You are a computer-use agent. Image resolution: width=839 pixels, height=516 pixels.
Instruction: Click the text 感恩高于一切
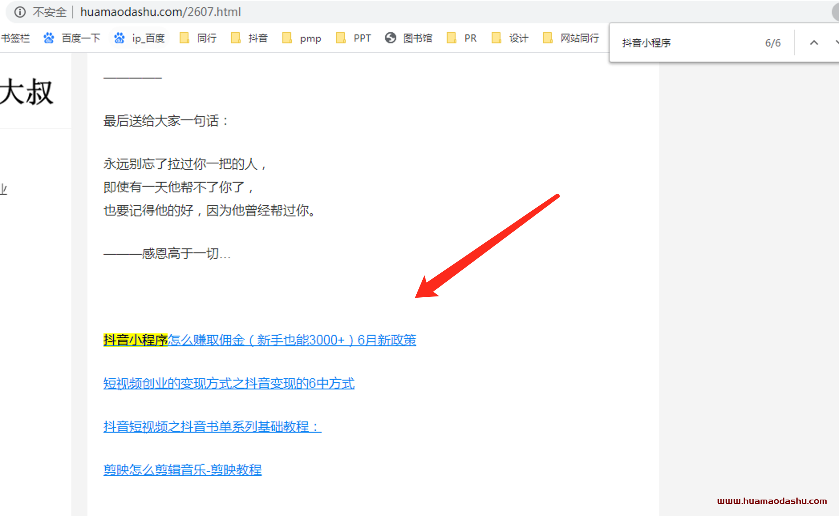[x=180, y=254]
